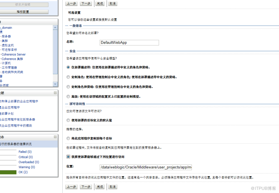Screen dimensions: 279x193
Task: Select '使用部署的目标定义的默认值' radio button
Action: click(x=68, y=120)
